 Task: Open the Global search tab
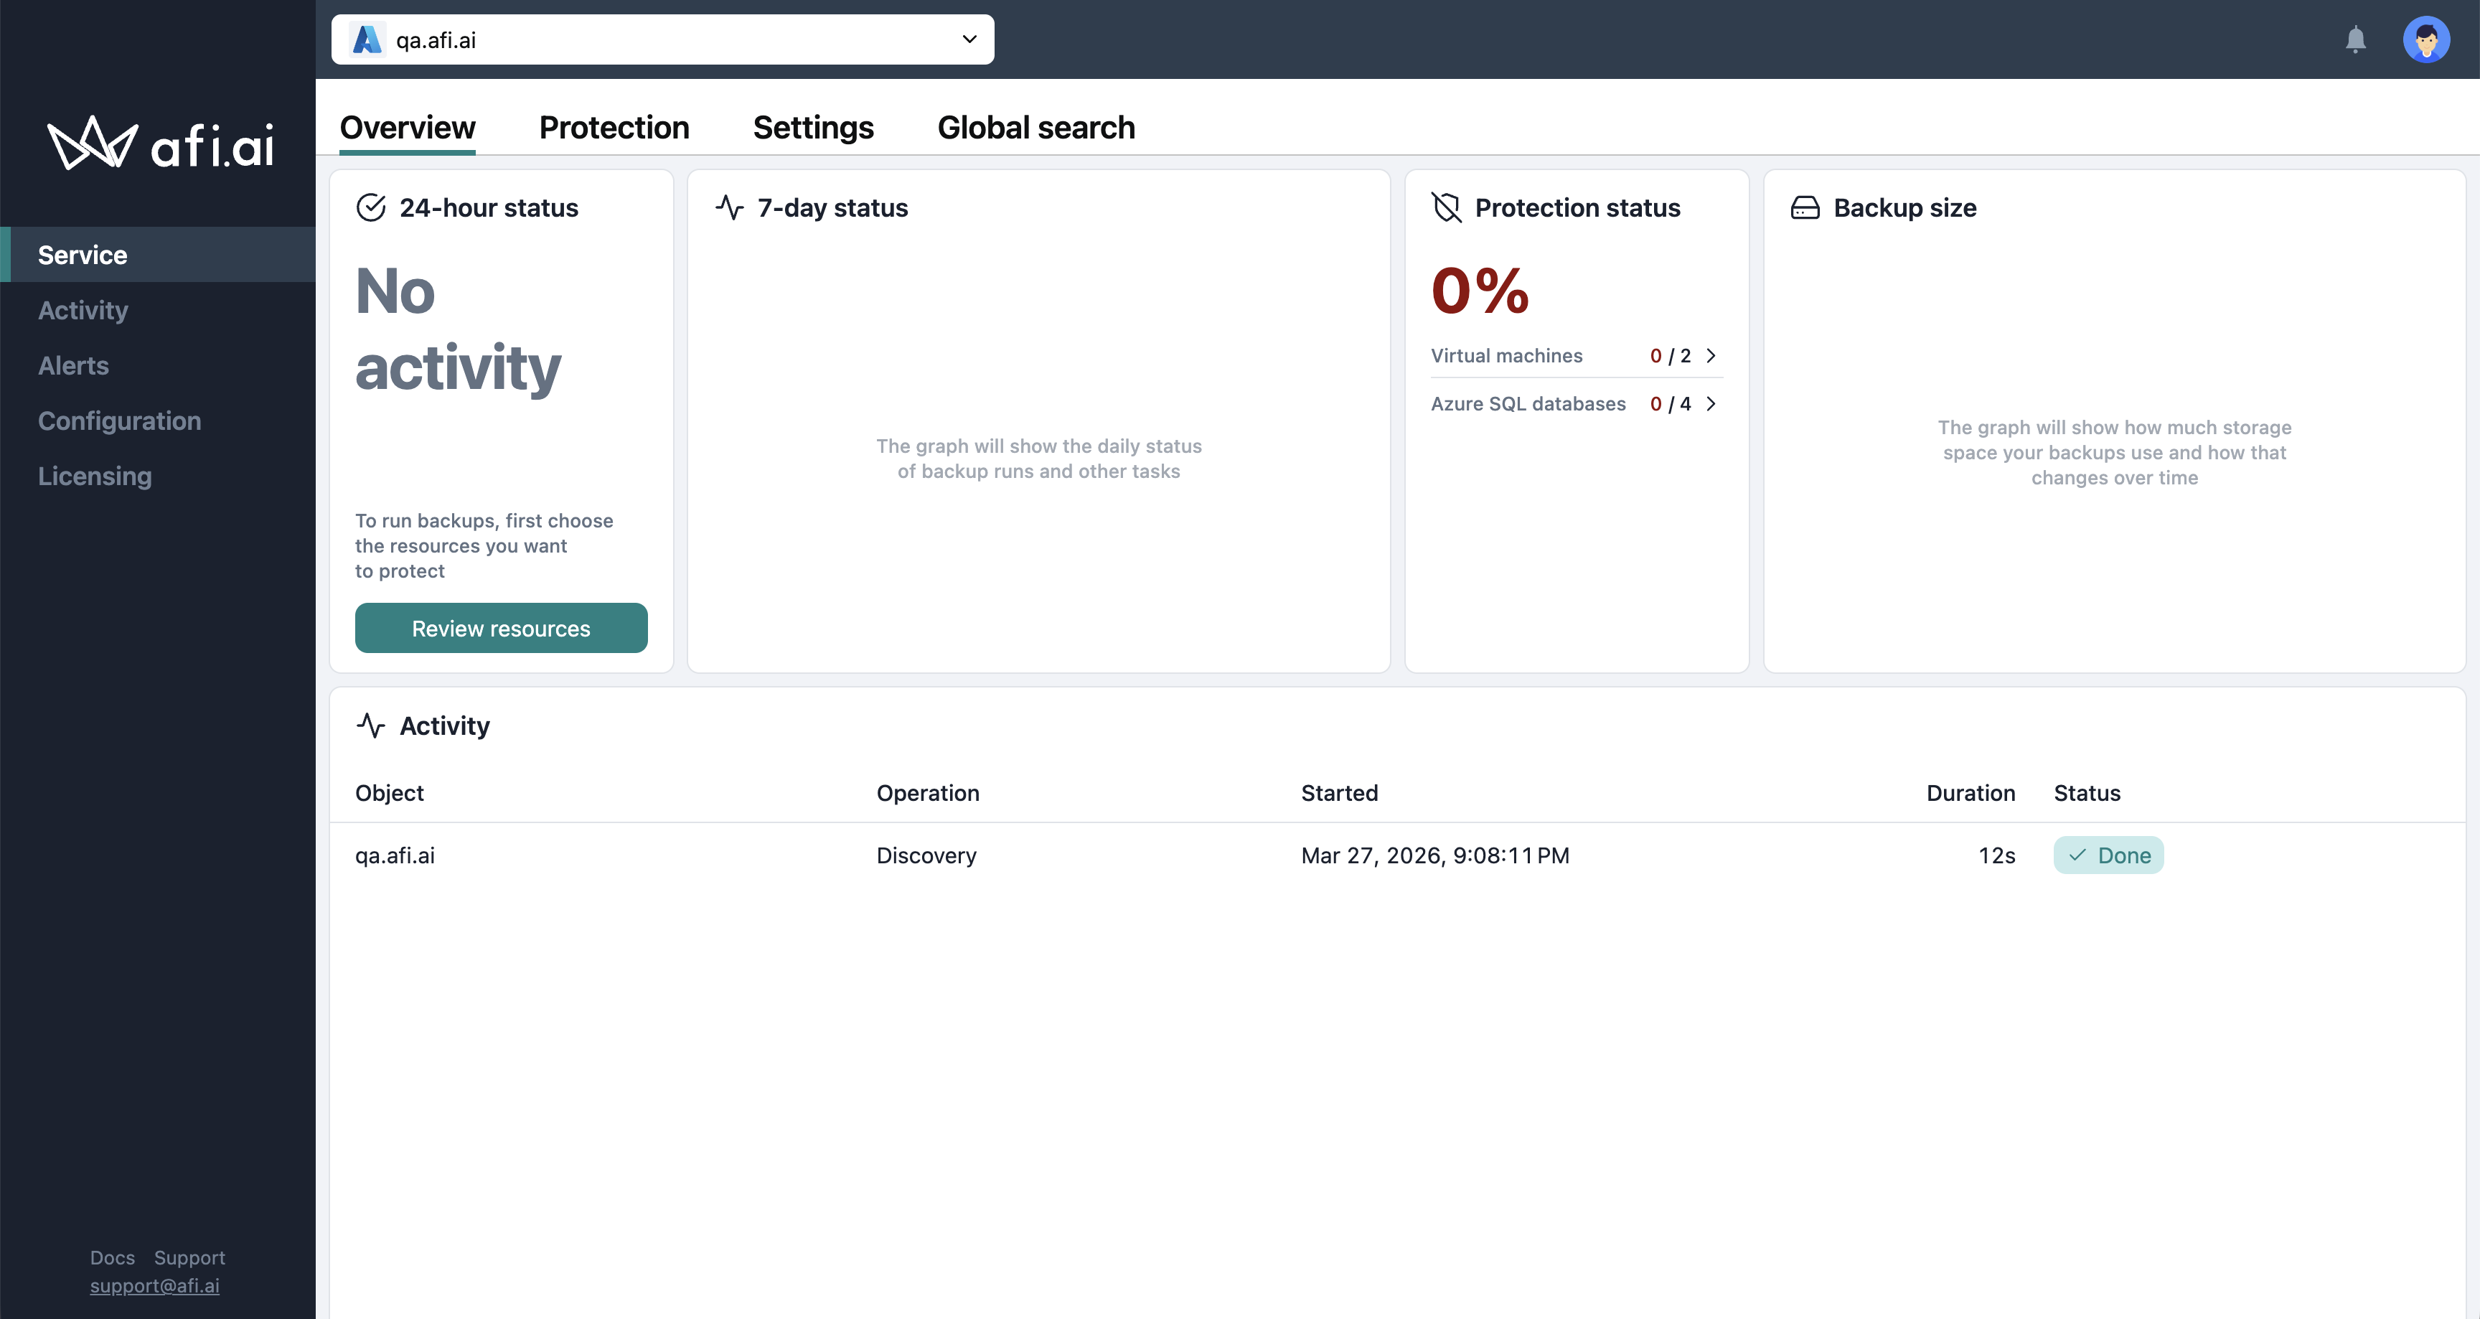coord(1036,127)
